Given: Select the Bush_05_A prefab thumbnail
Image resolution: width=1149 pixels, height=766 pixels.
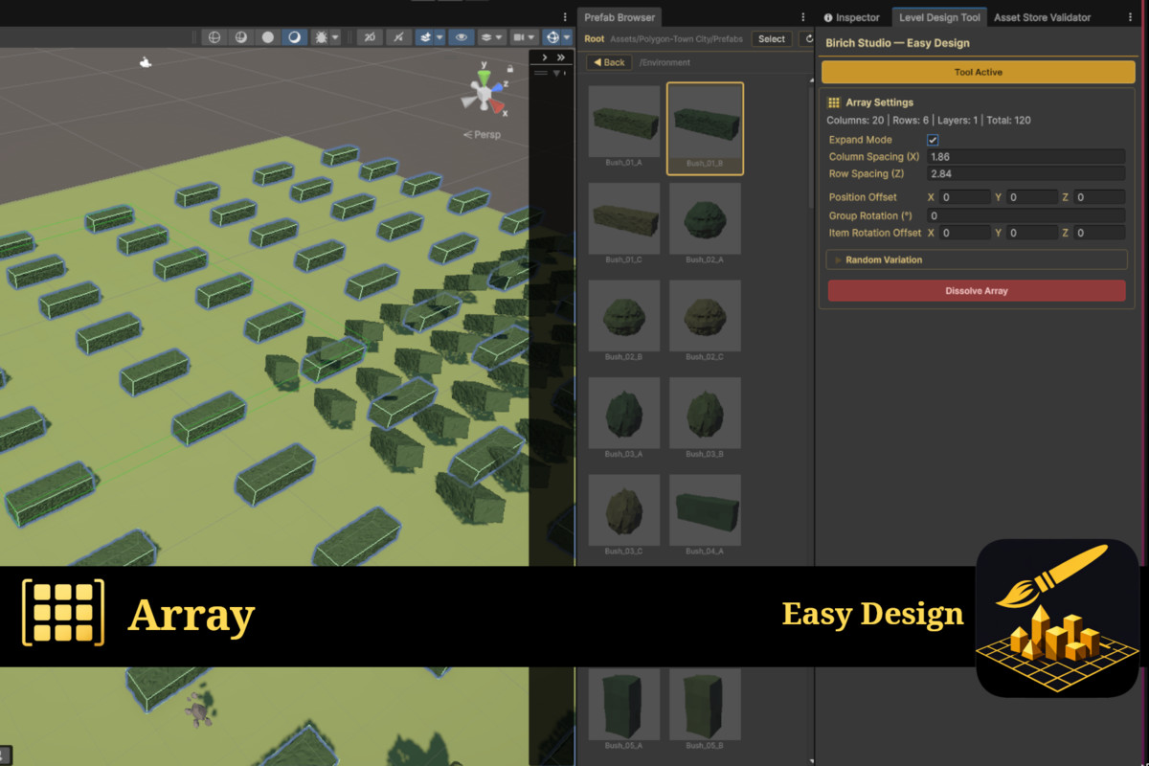Looking at the screenshot, I should [x=624, y=704].
